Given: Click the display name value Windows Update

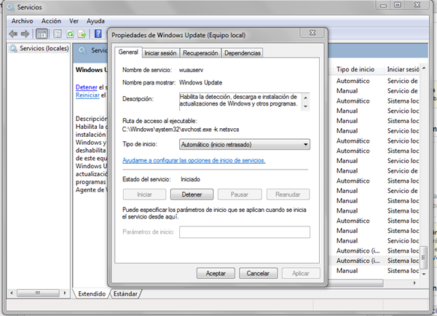Looking at the screenshot, I should 201,83.
